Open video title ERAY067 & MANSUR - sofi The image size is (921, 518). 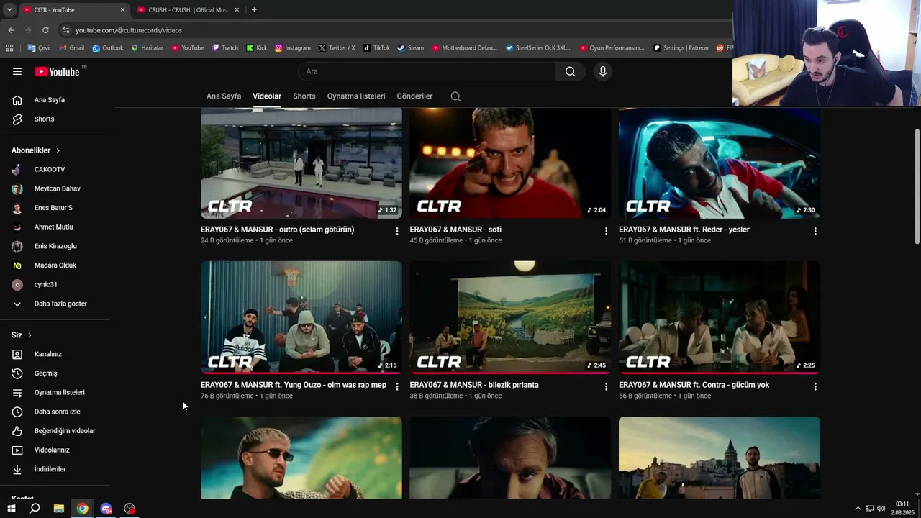coord(455,230)
